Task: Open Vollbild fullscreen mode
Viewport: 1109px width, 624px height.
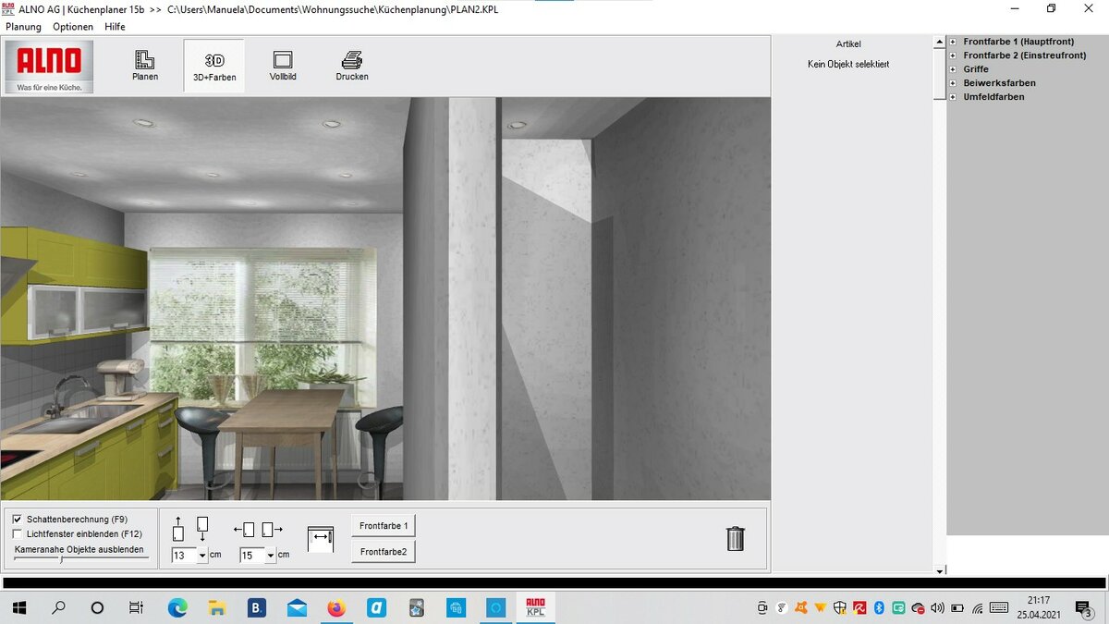Action: (283, 65)
